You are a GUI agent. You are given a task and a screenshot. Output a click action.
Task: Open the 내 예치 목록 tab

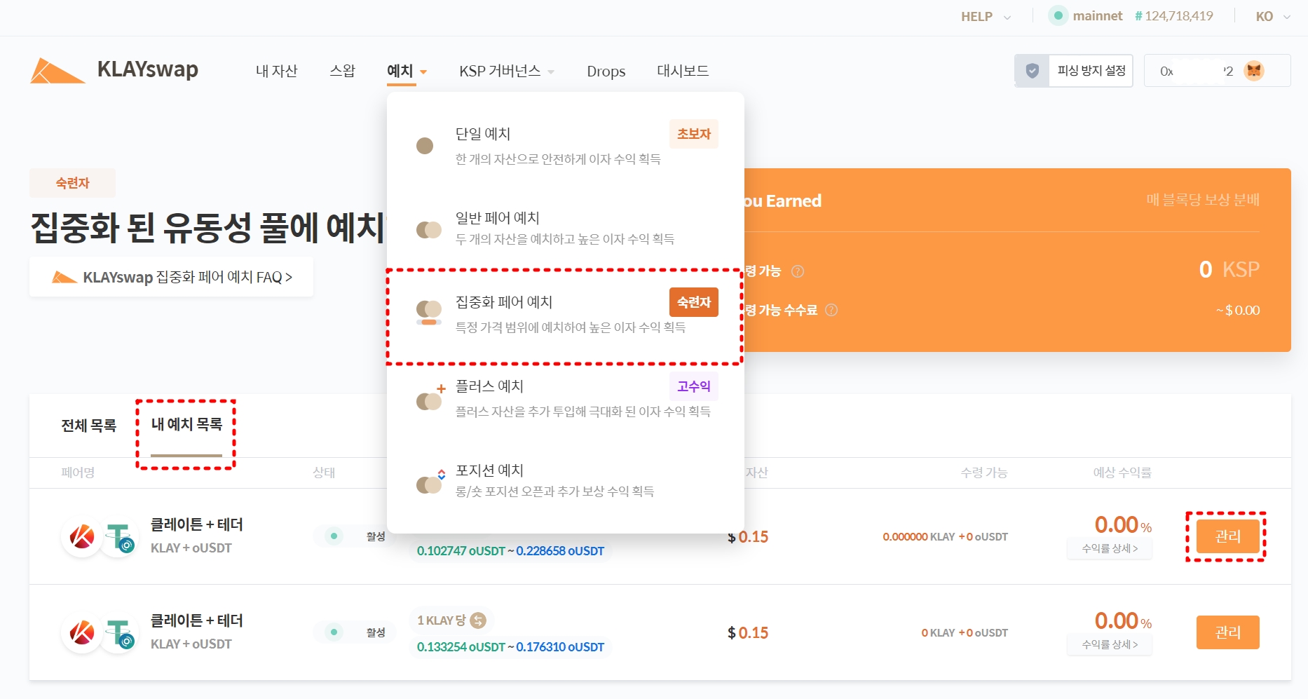(186, 425)
